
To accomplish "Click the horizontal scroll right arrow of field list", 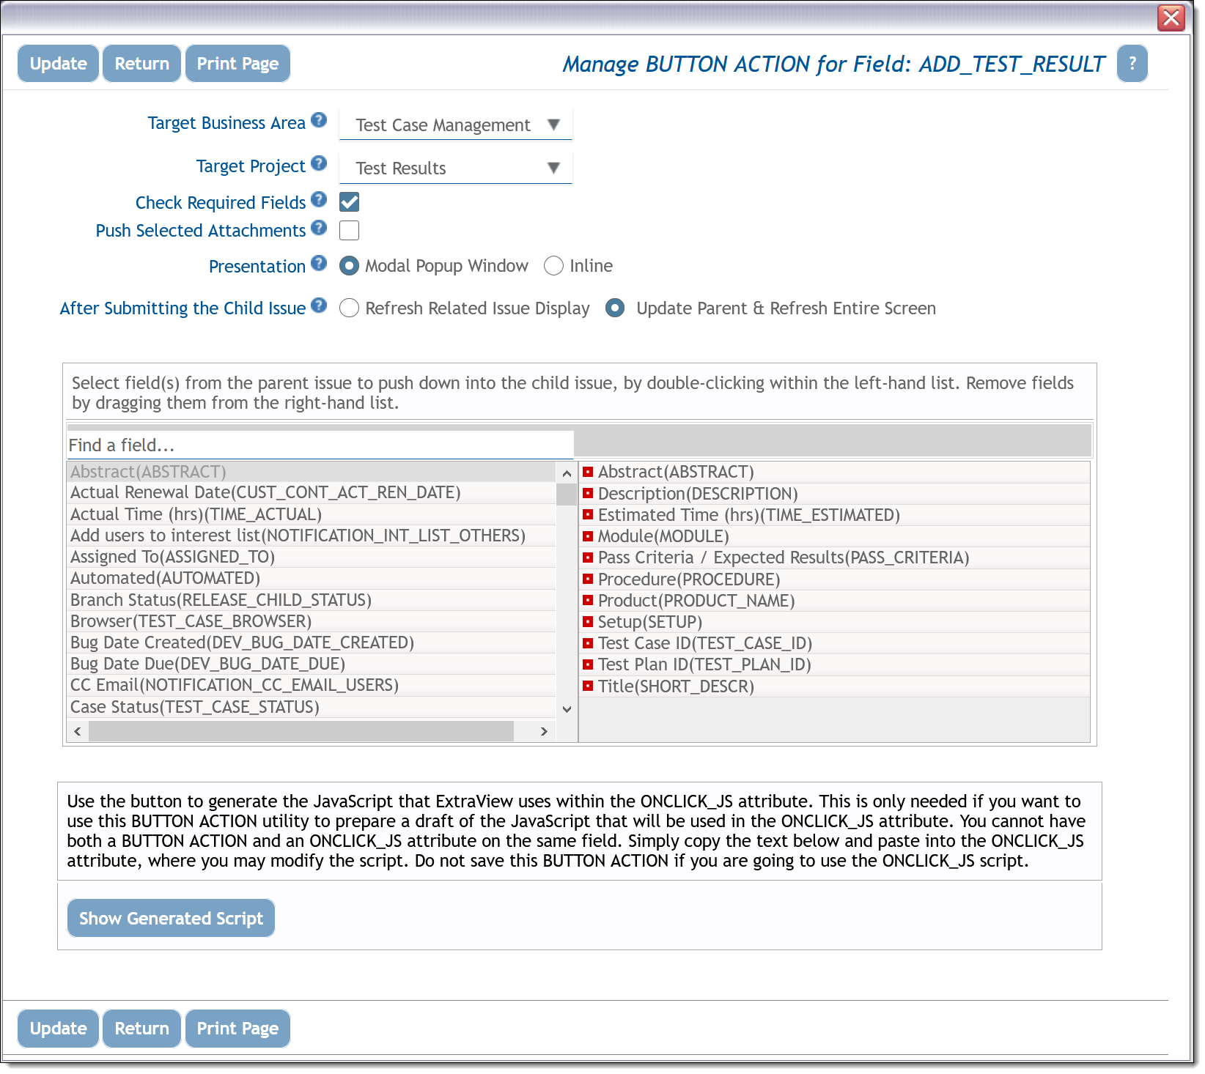I will click(x=544, y=731).
